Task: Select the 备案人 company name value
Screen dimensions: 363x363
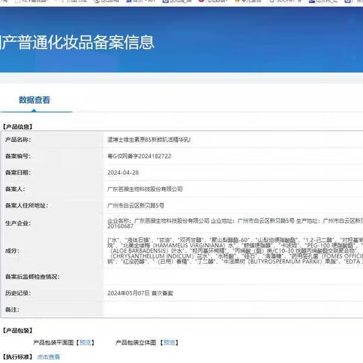Action: coord(145,189)
